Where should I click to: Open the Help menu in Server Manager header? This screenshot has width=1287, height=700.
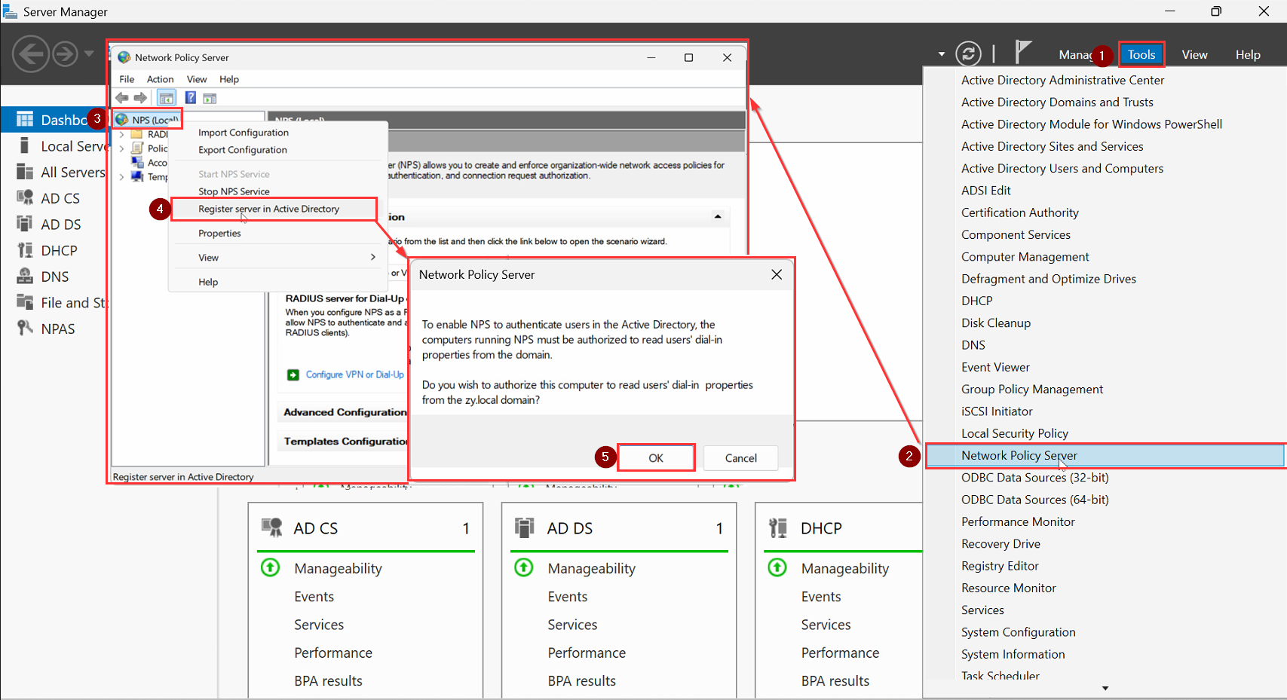point(1248,54)
